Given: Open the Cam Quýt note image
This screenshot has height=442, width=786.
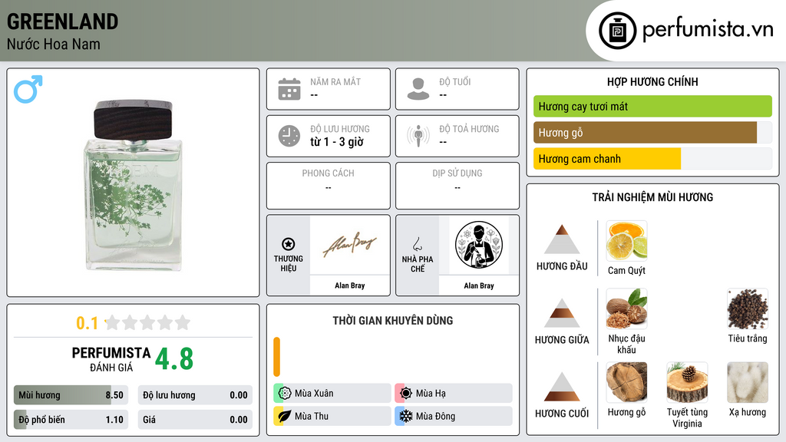Looking at the screenshot, I should tap(626, 241).
